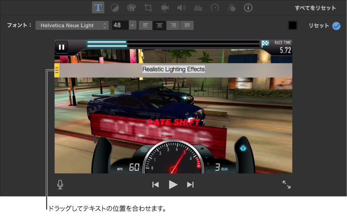Skip to previous clip
This screenshot has width=347, height=216.
(156, 185)
